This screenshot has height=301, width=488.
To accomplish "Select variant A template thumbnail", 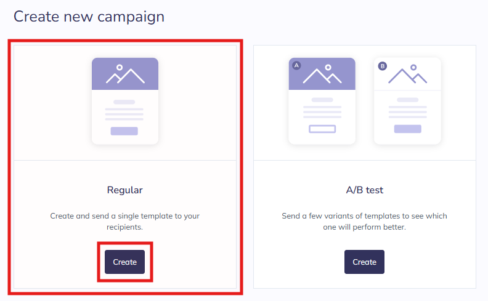I will 322,102.
